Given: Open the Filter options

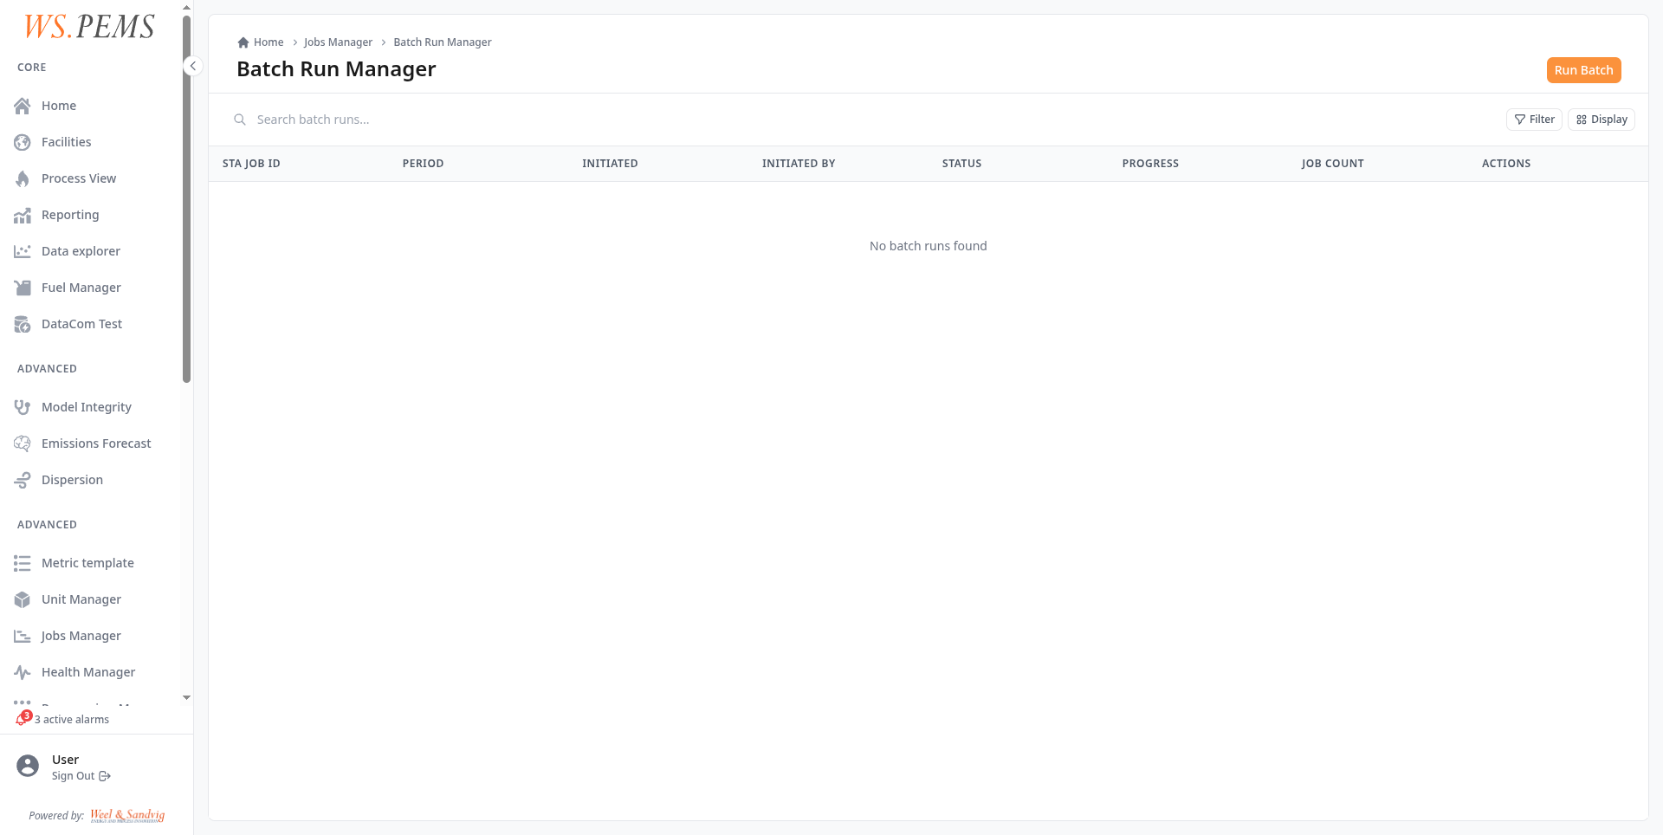Looking at the screenshot, I should pyautogui.click(x=1534, y=120).
